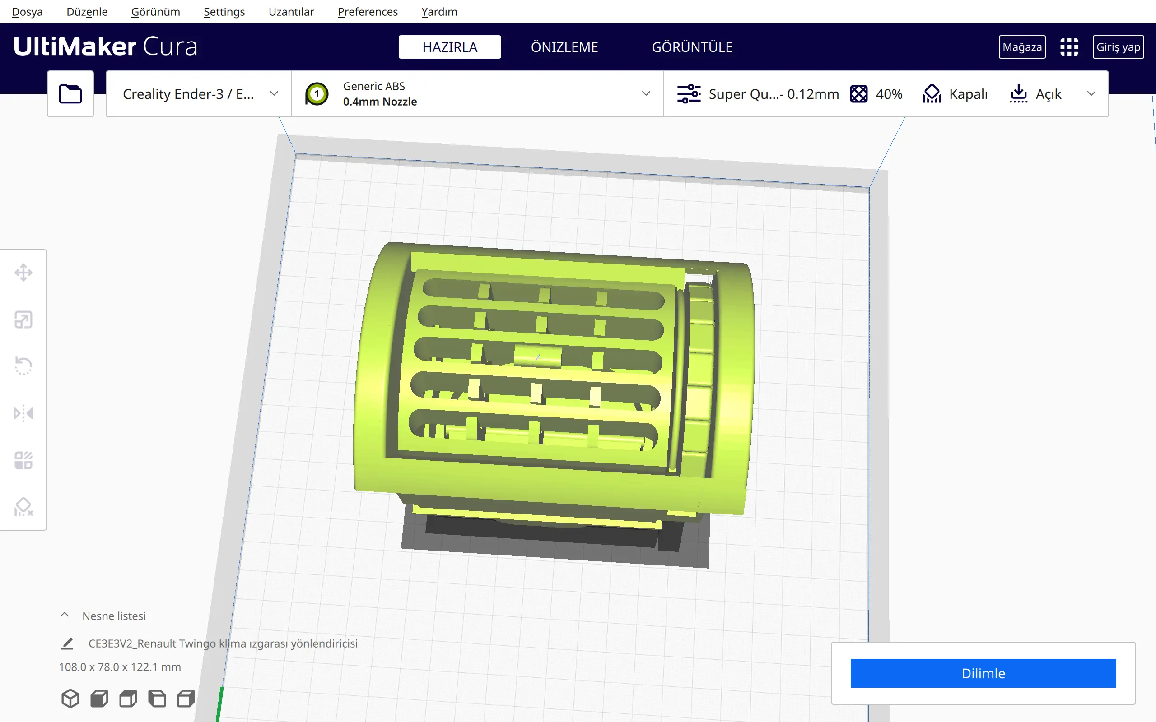Switch to the GÖRÜNTÜLE stage

692,47
